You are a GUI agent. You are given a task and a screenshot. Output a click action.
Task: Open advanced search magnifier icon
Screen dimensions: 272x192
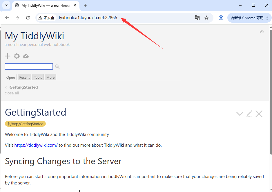(57, 67)
